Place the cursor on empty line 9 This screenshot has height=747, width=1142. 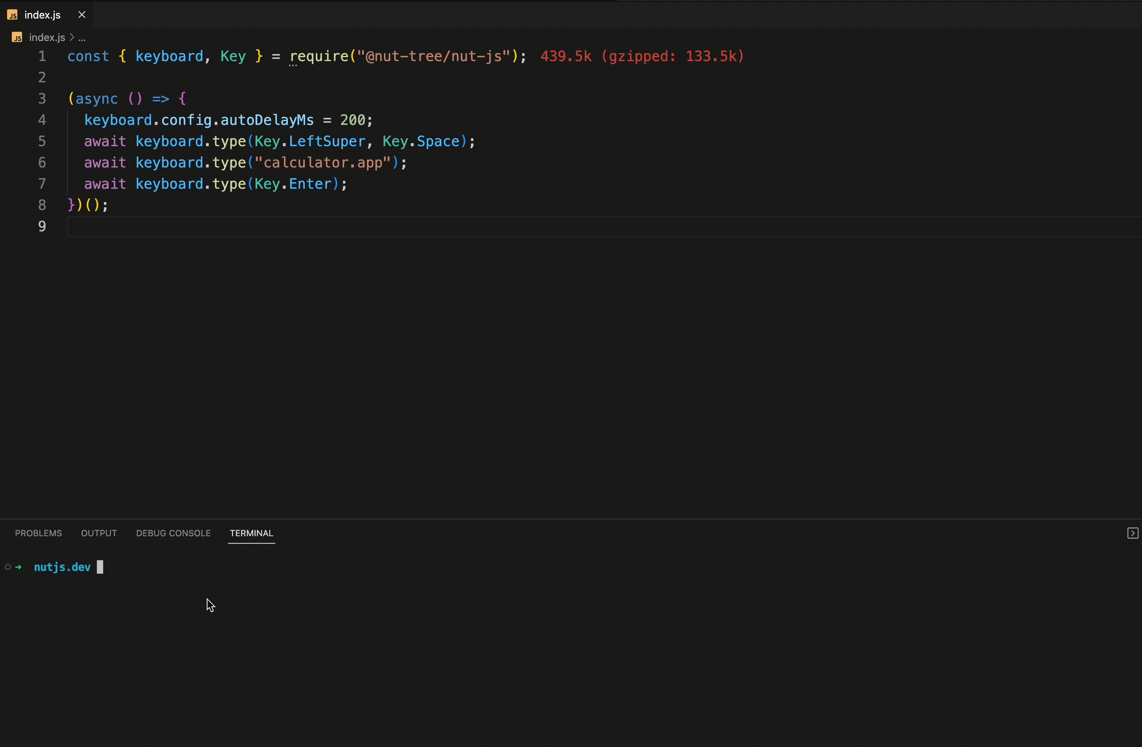coord(288,226)
